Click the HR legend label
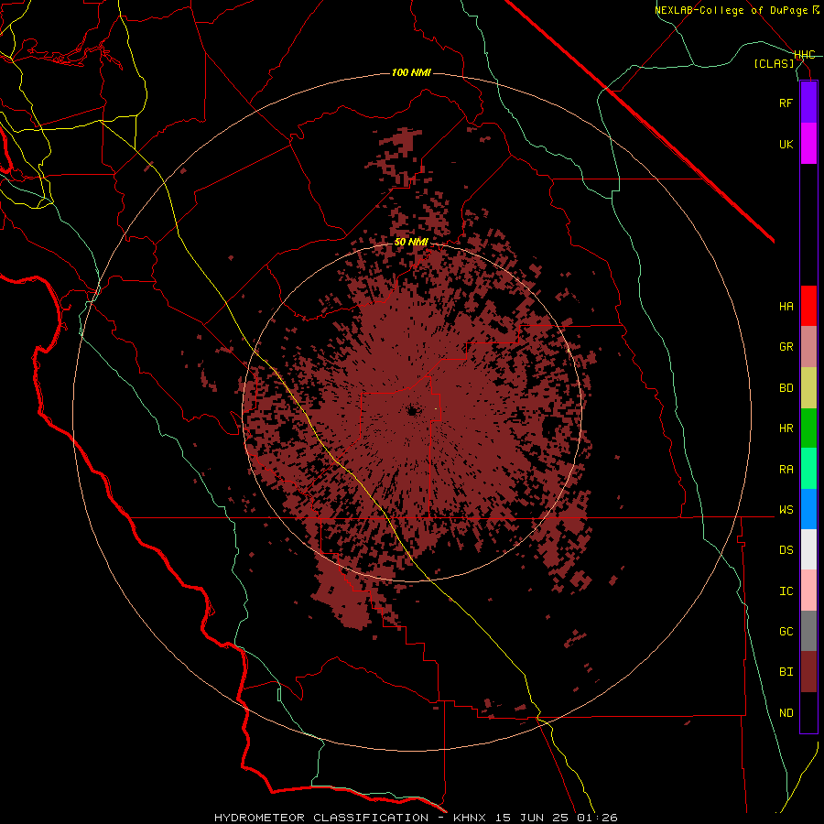 [x=786, y=428]
